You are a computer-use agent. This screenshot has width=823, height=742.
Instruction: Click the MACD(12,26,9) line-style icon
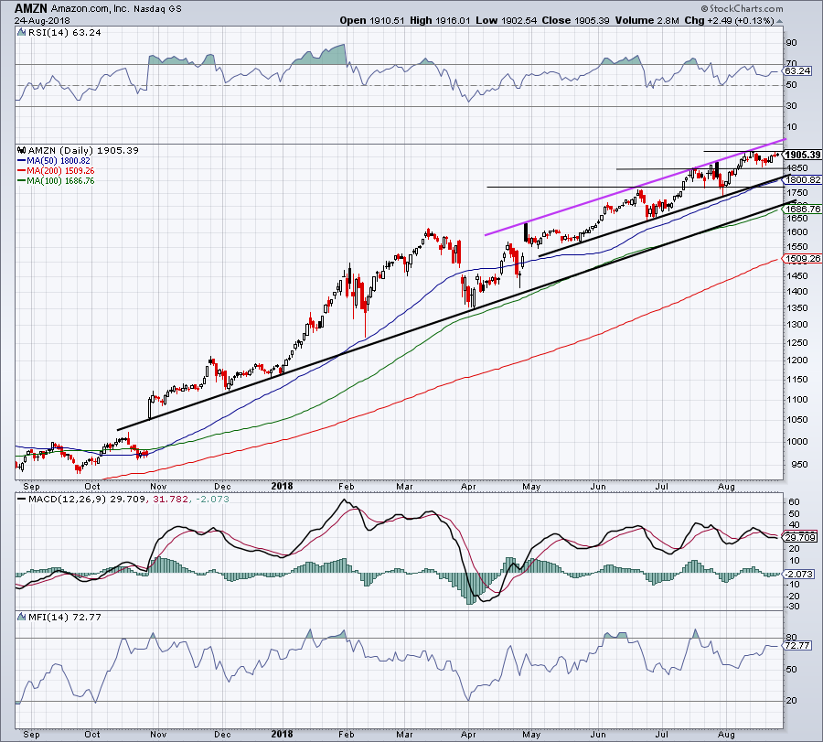(x=22, y=499)
